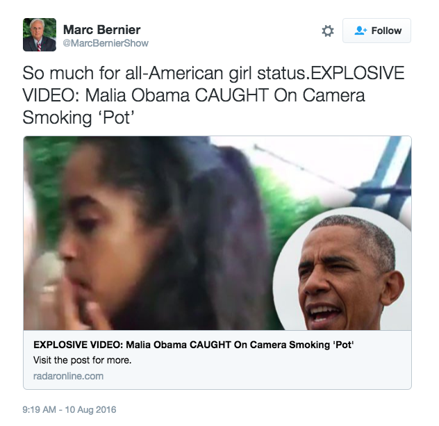Visit the @MarcBernierShow handle
Screen dimensions: 439x426
[106, 43]
